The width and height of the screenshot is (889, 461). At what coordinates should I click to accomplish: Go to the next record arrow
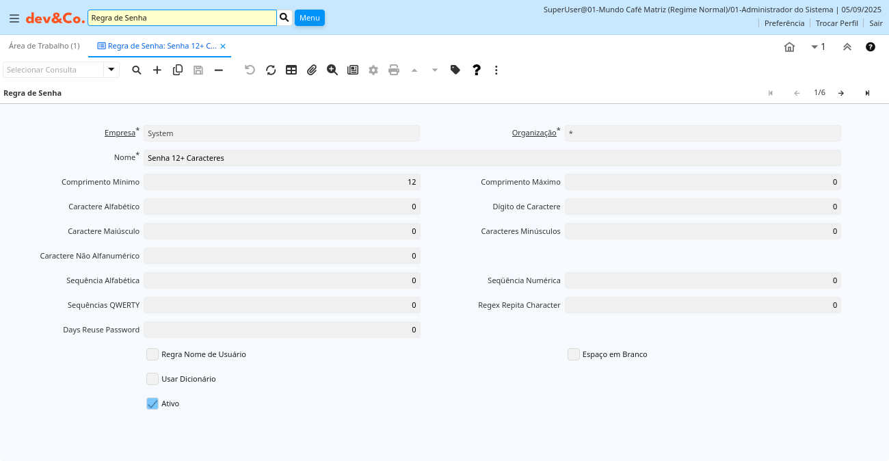click(841, 93)
